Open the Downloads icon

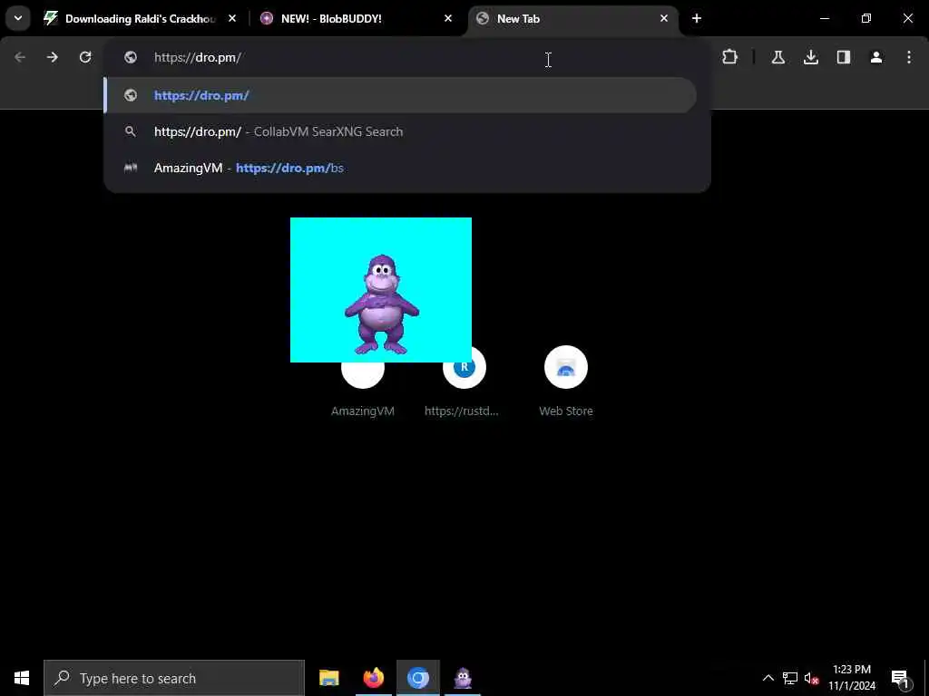tap(811, 57)
